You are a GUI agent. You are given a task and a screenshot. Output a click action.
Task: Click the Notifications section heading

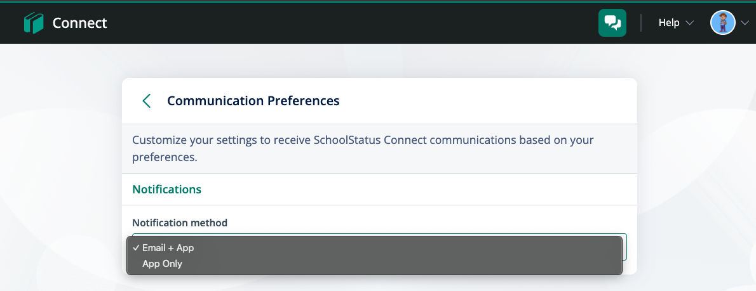[167, 189]
